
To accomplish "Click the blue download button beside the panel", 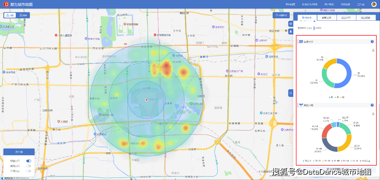I will pos(291,31).
